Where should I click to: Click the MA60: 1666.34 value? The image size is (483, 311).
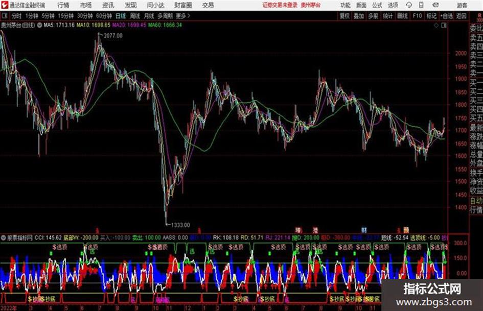[165, 25]
